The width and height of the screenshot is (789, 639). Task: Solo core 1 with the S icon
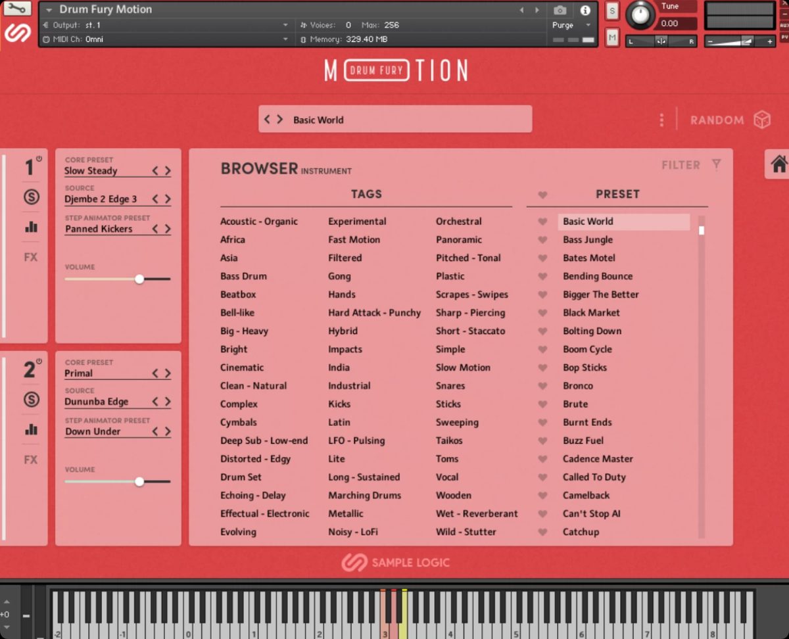coord(31,197)
